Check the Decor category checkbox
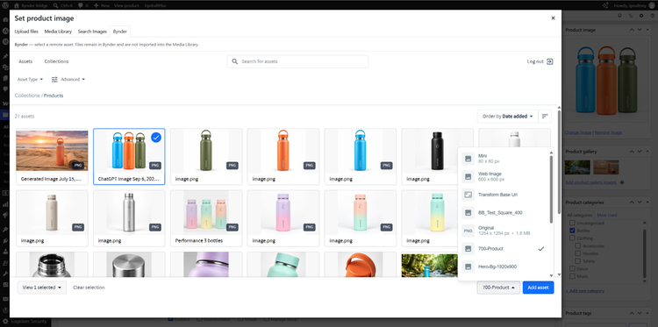 point(572,269)
